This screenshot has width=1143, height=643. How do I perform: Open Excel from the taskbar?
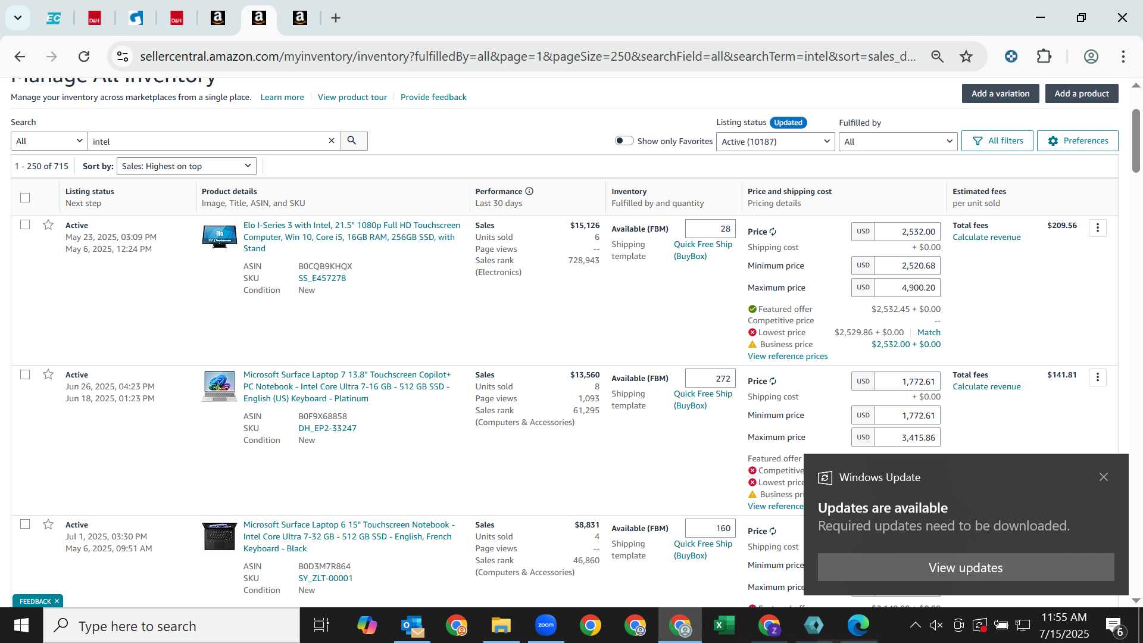pos(724,625)
